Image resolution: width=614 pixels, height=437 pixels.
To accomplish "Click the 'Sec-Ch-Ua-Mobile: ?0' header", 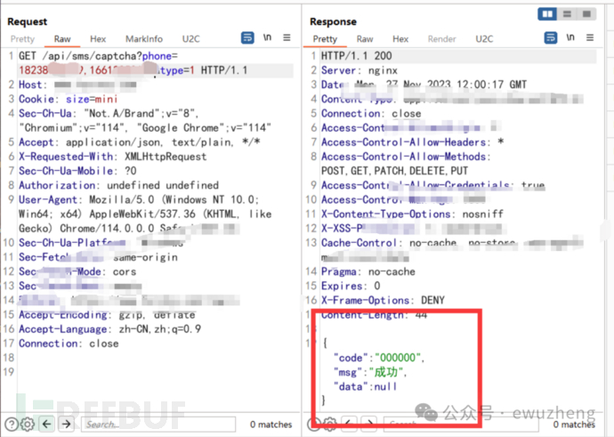I will [77, 171].
